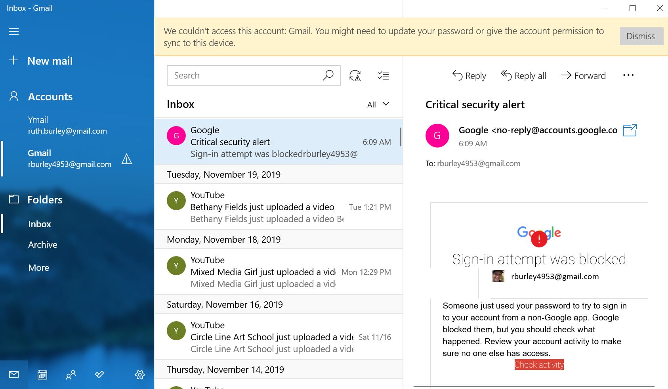Screen dimensions: 668x389
Task: Open the People app icon
Action: pyautogui.click(x=71, y=375)
